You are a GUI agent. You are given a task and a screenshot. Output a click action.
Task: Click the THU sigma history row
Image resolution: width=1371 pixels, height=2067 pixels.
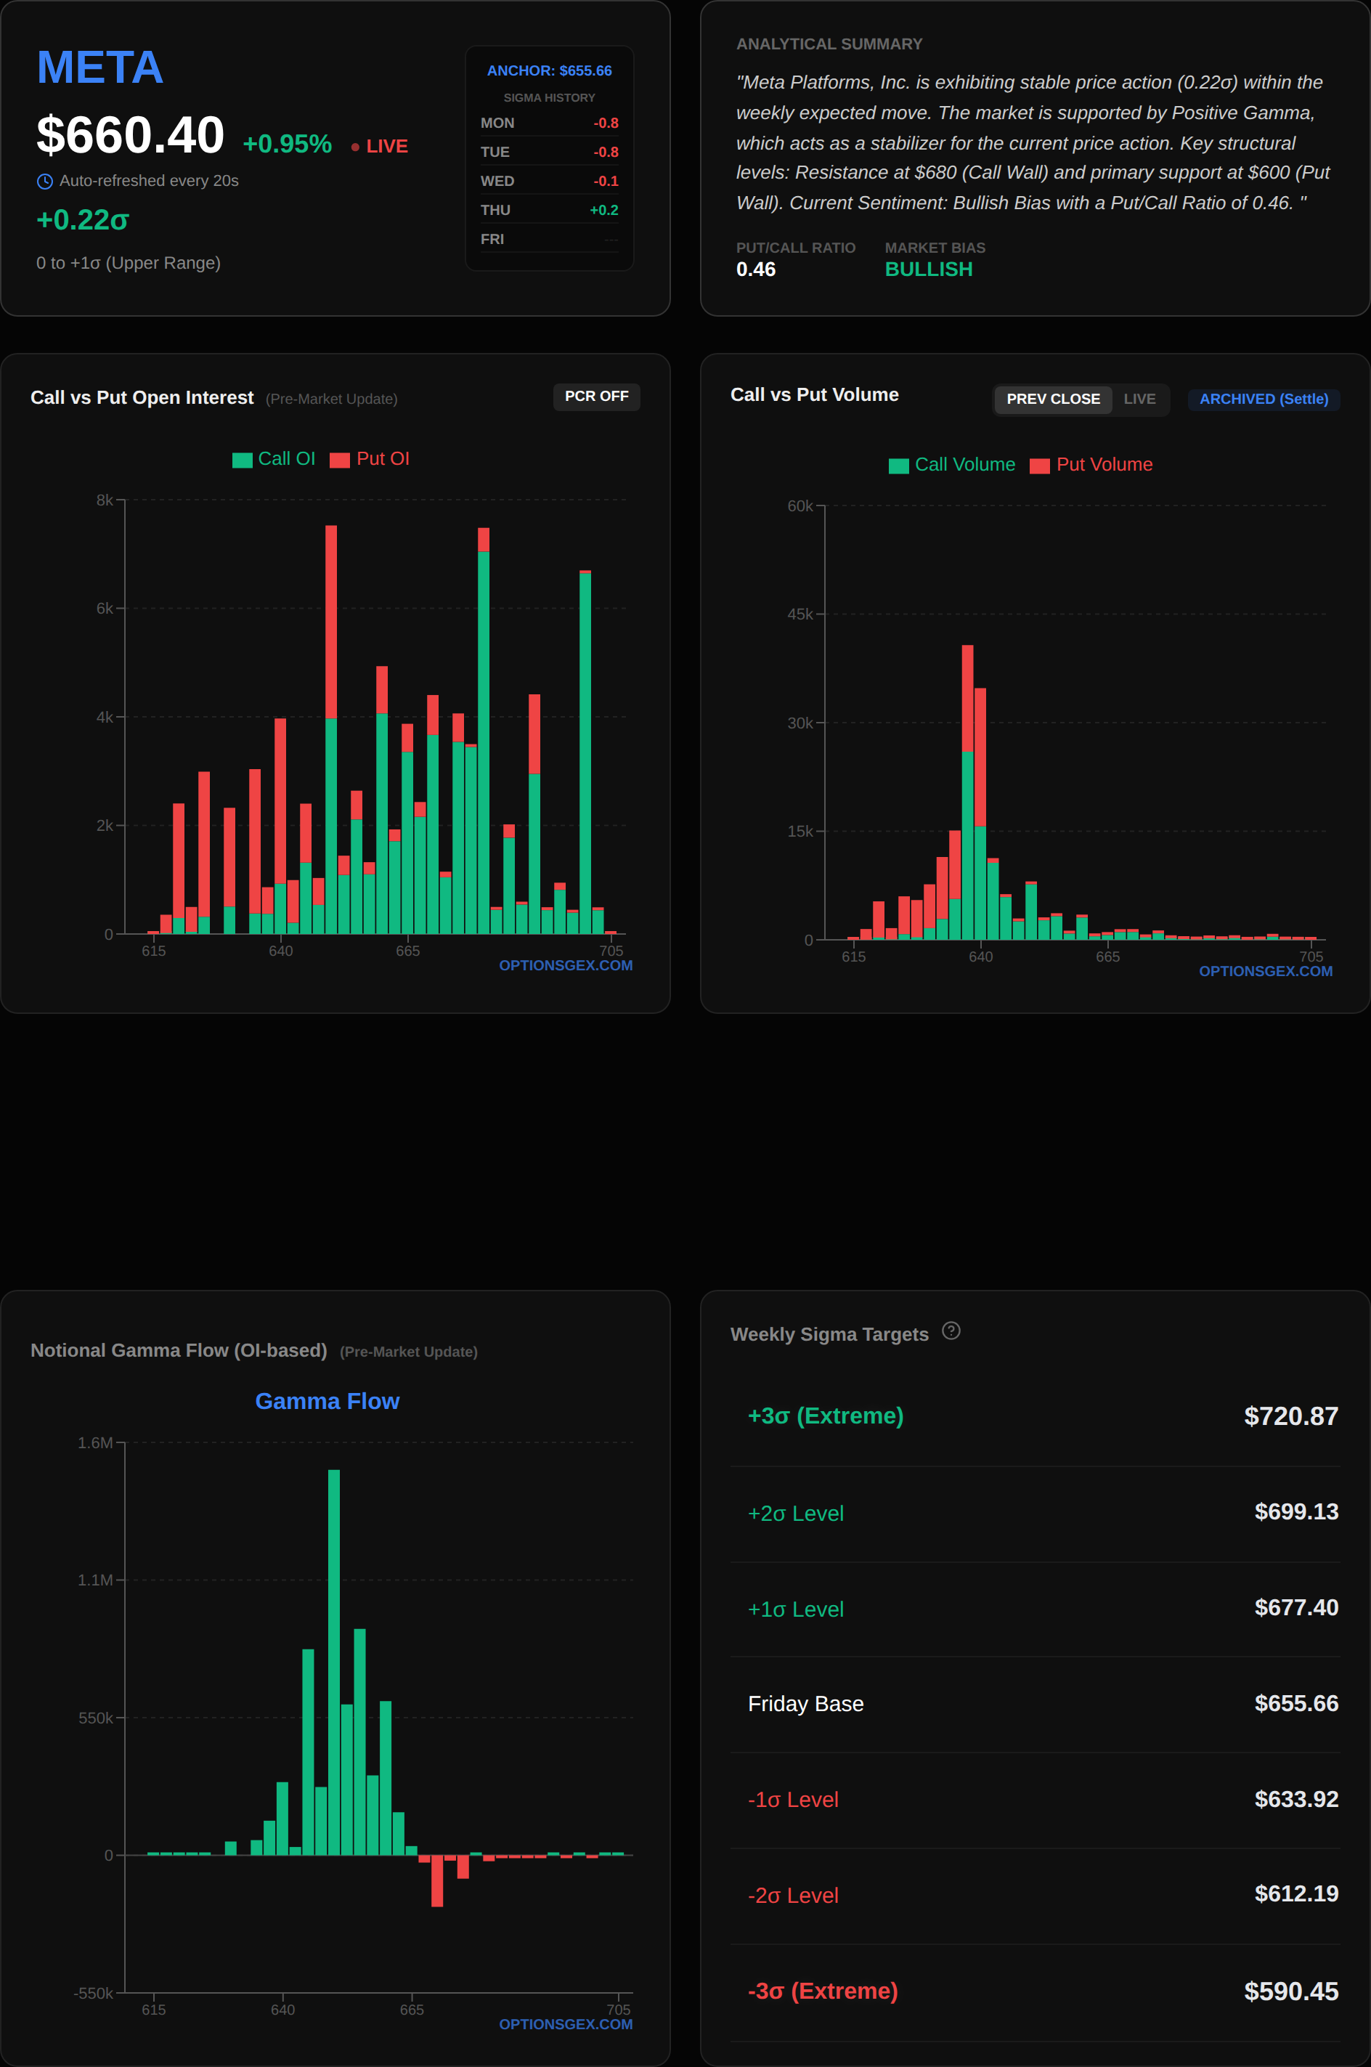pyautogui.click(x=549, y=210)
